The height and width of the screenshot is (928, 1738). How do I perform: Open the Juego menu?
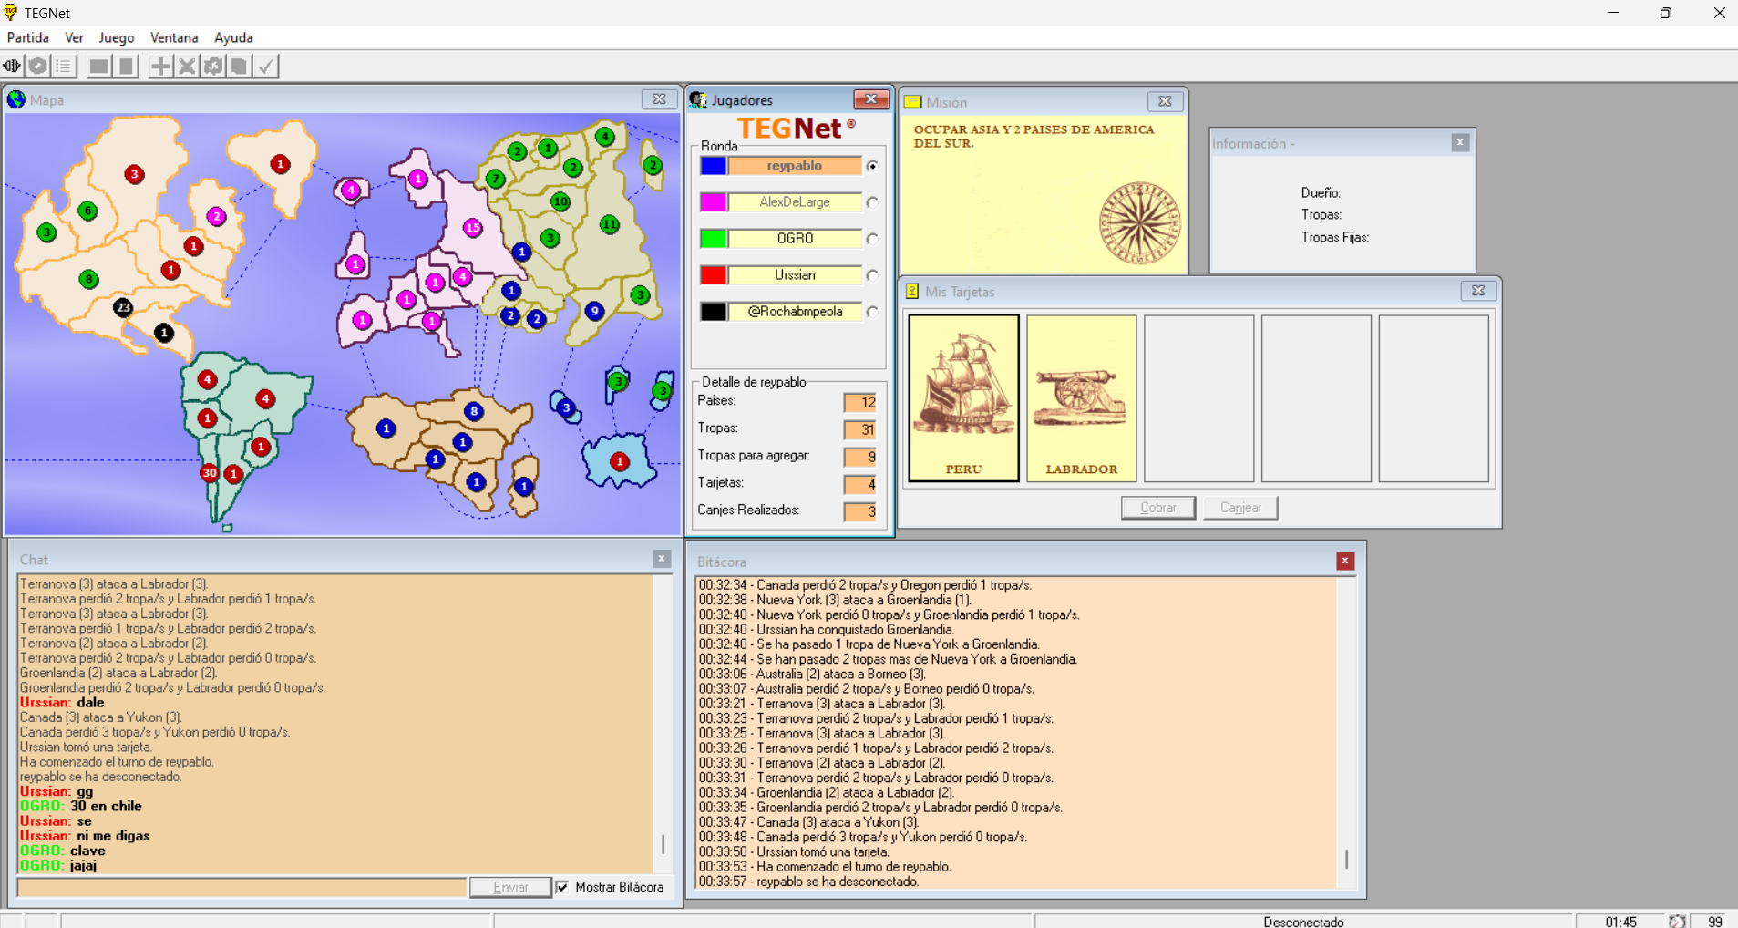116,37
